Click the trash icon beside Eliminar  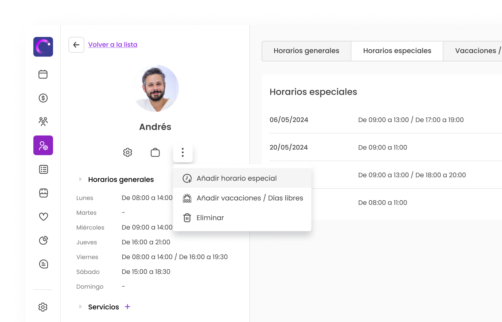click(x=187, y=218)
